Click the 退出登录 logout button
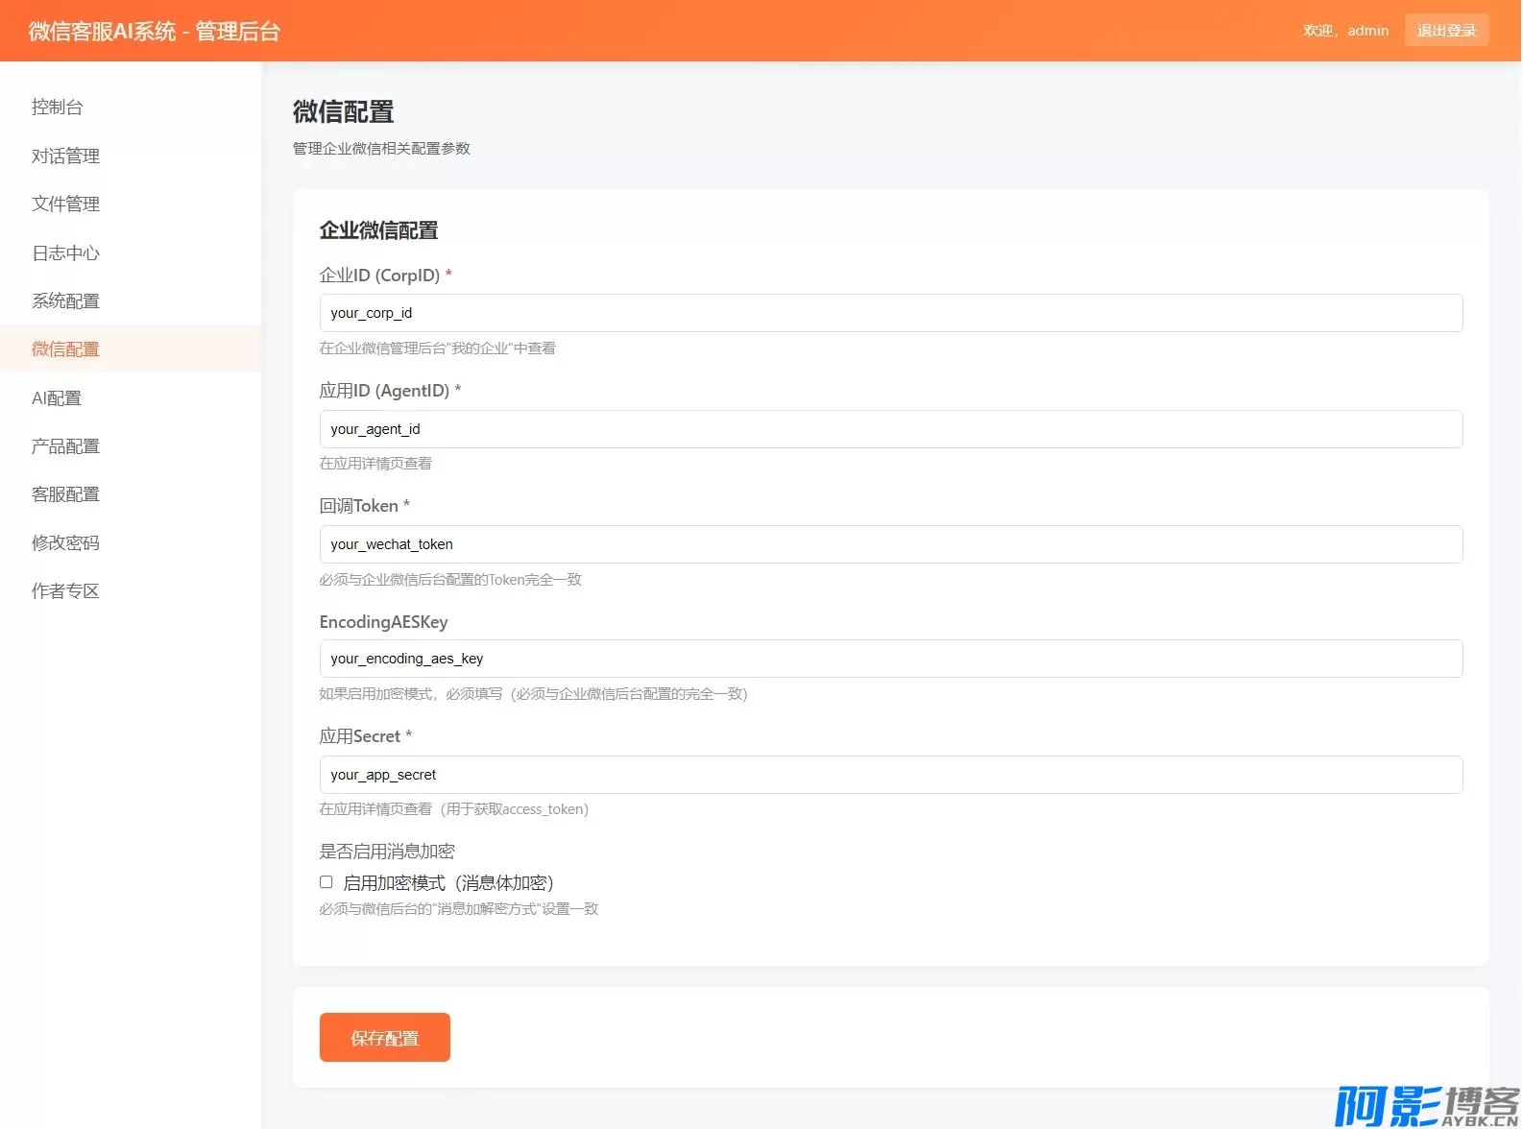Screen dimensions: 1523x1129 [1445, 30]
